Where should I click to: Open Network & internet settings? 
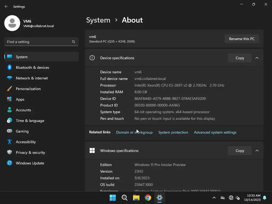coord(41,78)
